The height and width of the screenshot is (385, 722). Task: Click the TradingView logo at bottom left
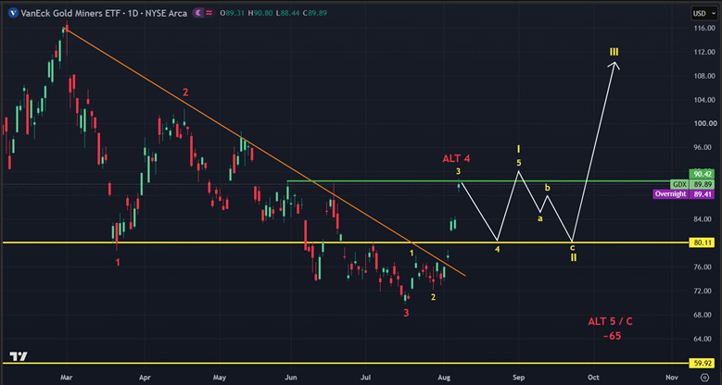click(x=19, y=356)
